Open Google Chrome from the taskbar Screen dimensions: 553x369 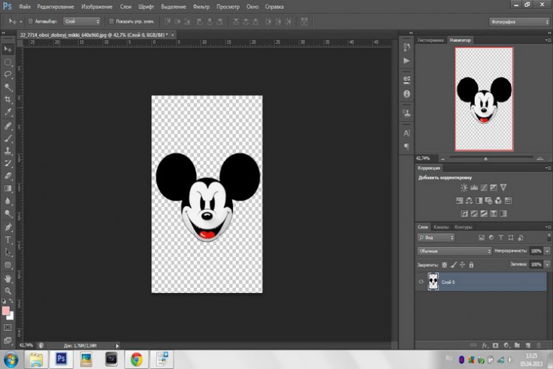pyautogui.click(x=137, y=358)
